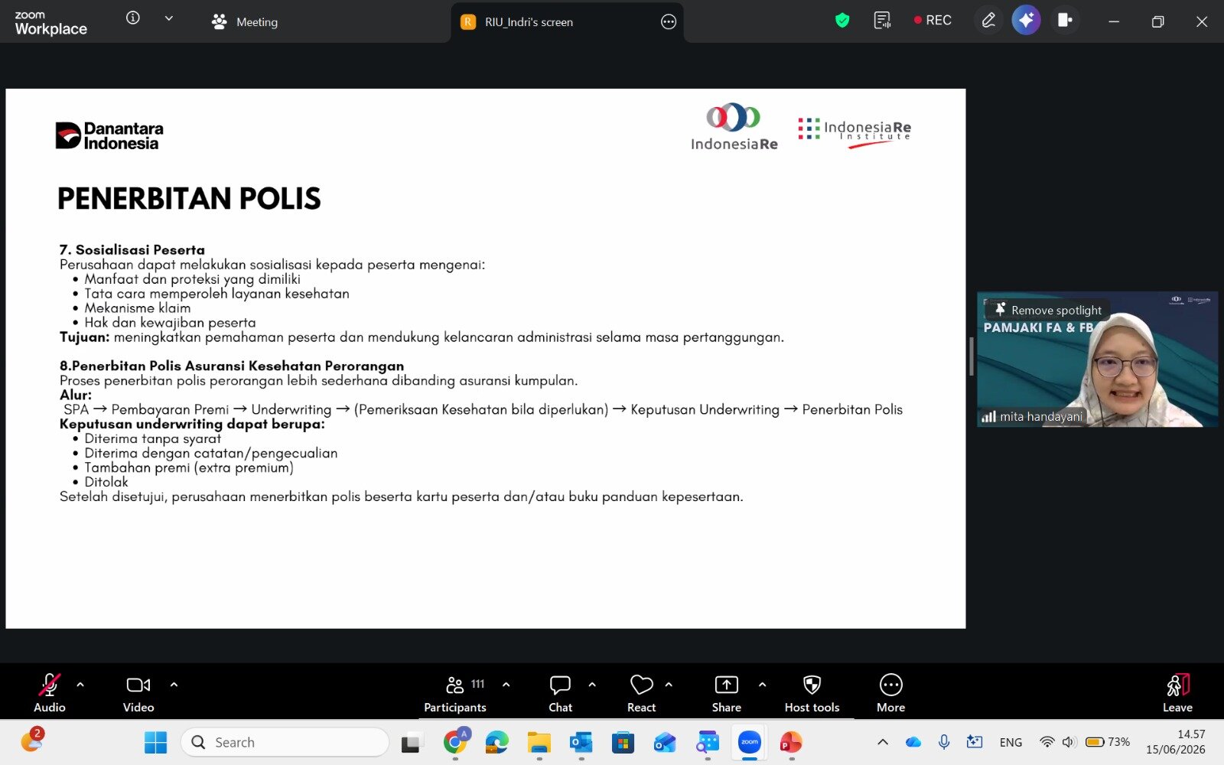1224x765 pixels.
Task: Open screen share options ellipsis
Action: (669, 22)
